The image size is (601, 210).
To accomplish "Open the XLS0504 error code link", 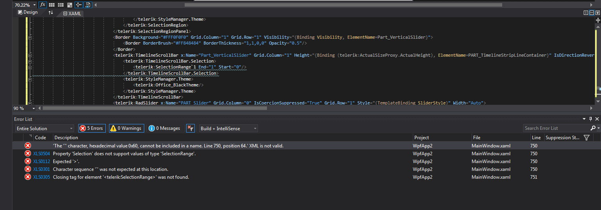I will tap(42, 154).
